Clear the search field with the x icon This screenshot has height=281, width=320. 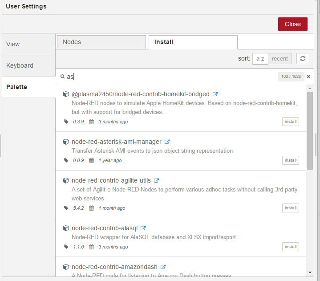308,77
